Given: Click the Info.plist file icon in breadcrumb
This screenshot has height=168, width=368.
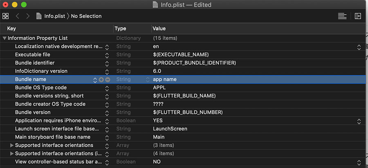Looking at the screenshot, I should tap(39, 16).
